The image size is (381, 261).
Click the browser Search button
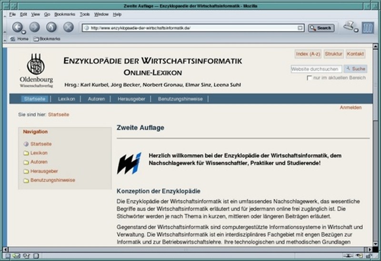(321, 28)
